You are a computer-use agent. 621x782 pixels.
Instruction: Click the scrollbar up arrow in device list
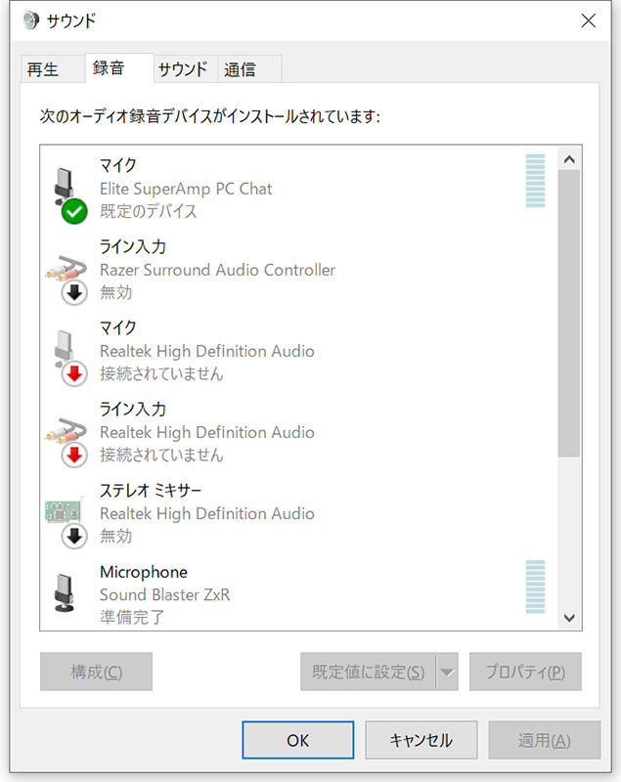(569, 158)
